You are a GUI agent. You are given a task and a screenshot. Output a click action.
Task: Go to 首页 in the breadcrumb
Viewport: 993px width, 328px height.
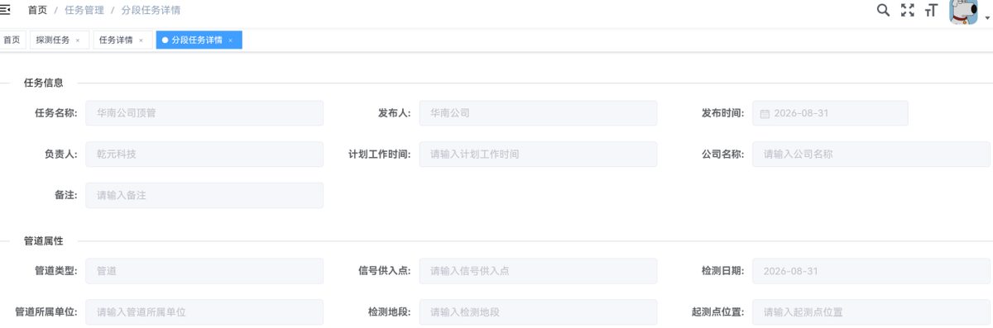tap(37, 11)
